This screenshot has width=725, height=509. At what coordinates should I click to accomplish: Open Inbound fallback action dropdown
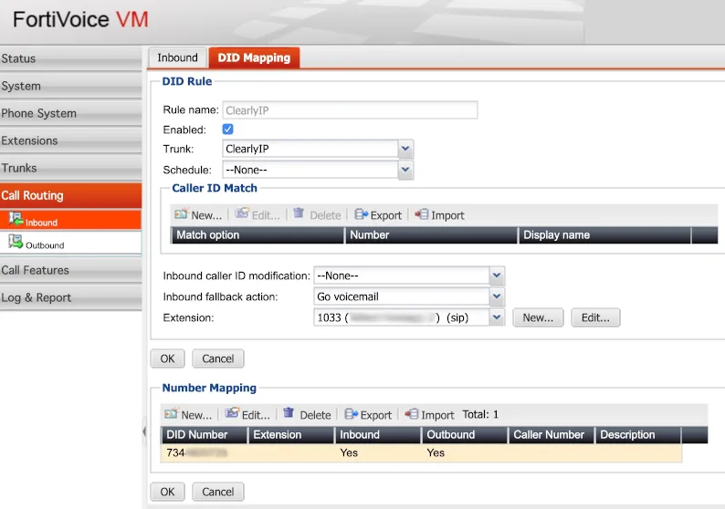[x=497, y=296]
